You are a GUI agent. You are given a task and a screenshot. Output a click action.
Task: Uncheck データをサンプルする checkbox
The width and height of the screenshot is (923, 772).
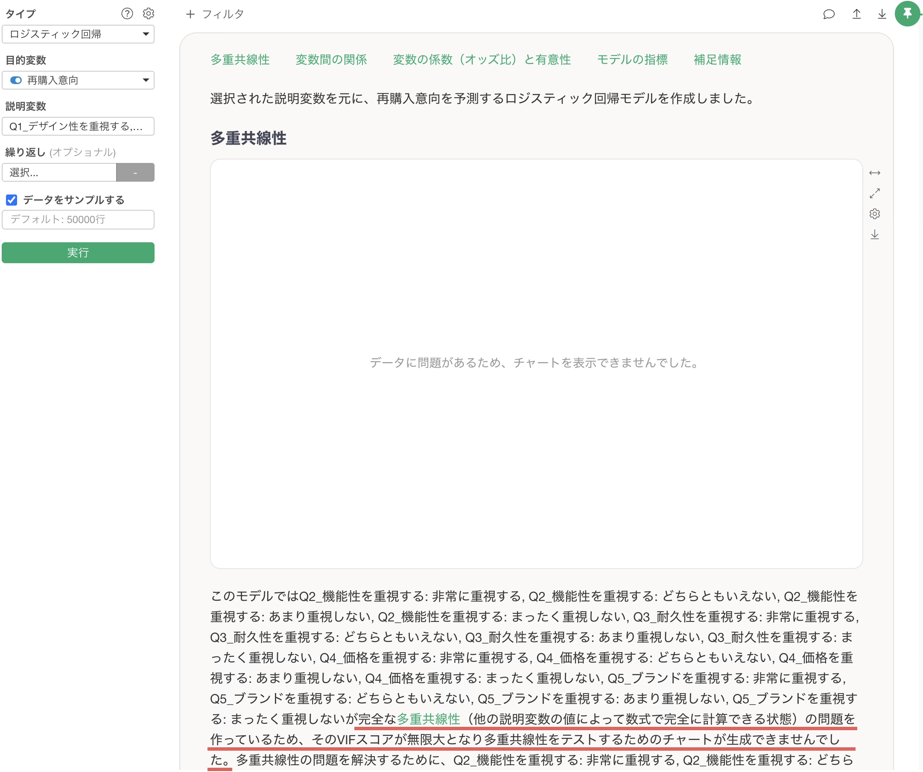tap(12, 200)
